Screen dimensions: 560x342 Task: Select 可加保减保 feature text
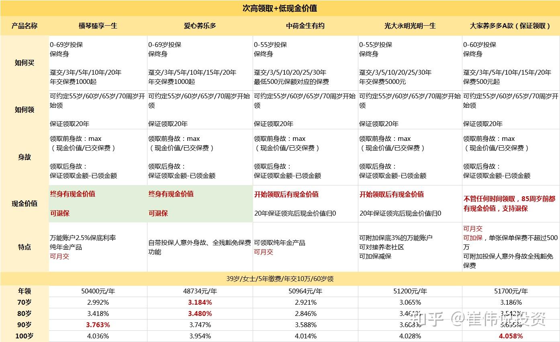point(375,256)
